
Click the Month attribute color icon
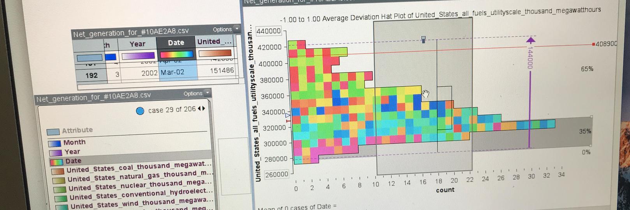(55, 143)
